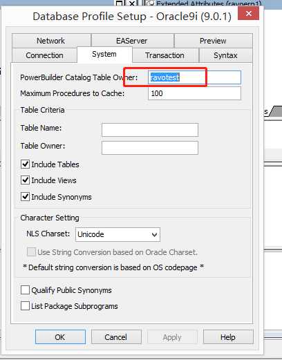
Task: Click the Table Name input field
Action: (150, 130)
